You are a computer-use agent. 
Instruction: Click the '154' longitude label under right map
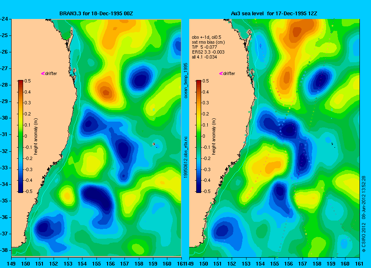pyautogui.click(x=260, y=263)
